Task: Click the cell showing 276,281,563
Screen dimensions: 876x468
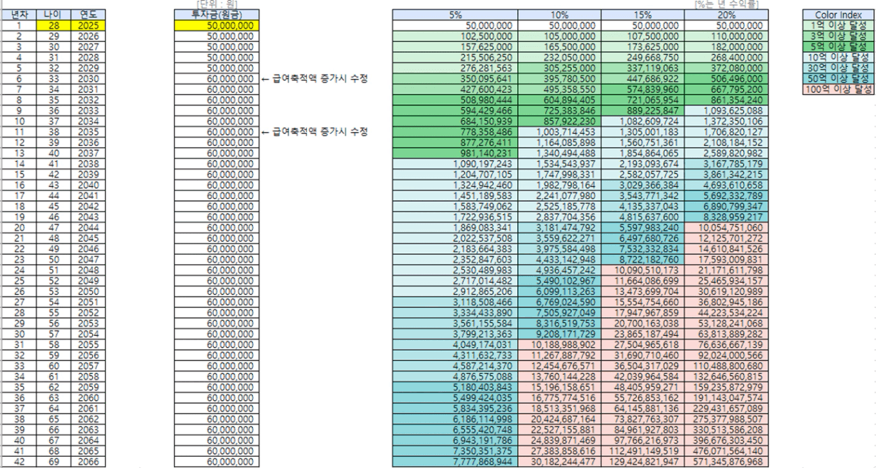Action: click(454, 68)
